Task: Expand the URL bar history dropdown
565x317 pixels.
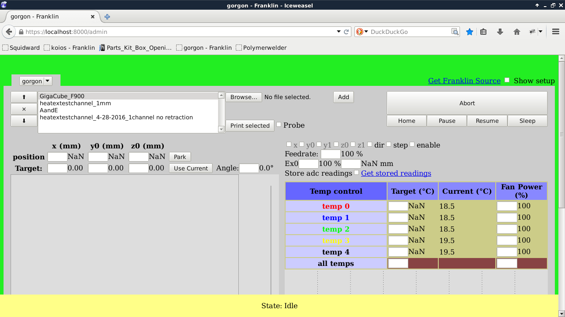Action: tap(339, 32)
